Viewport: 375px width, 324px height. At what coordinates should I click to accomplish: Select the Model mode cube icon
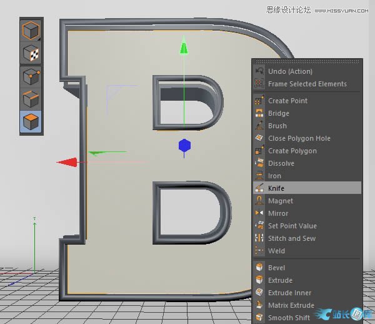[x=31, y=31]
